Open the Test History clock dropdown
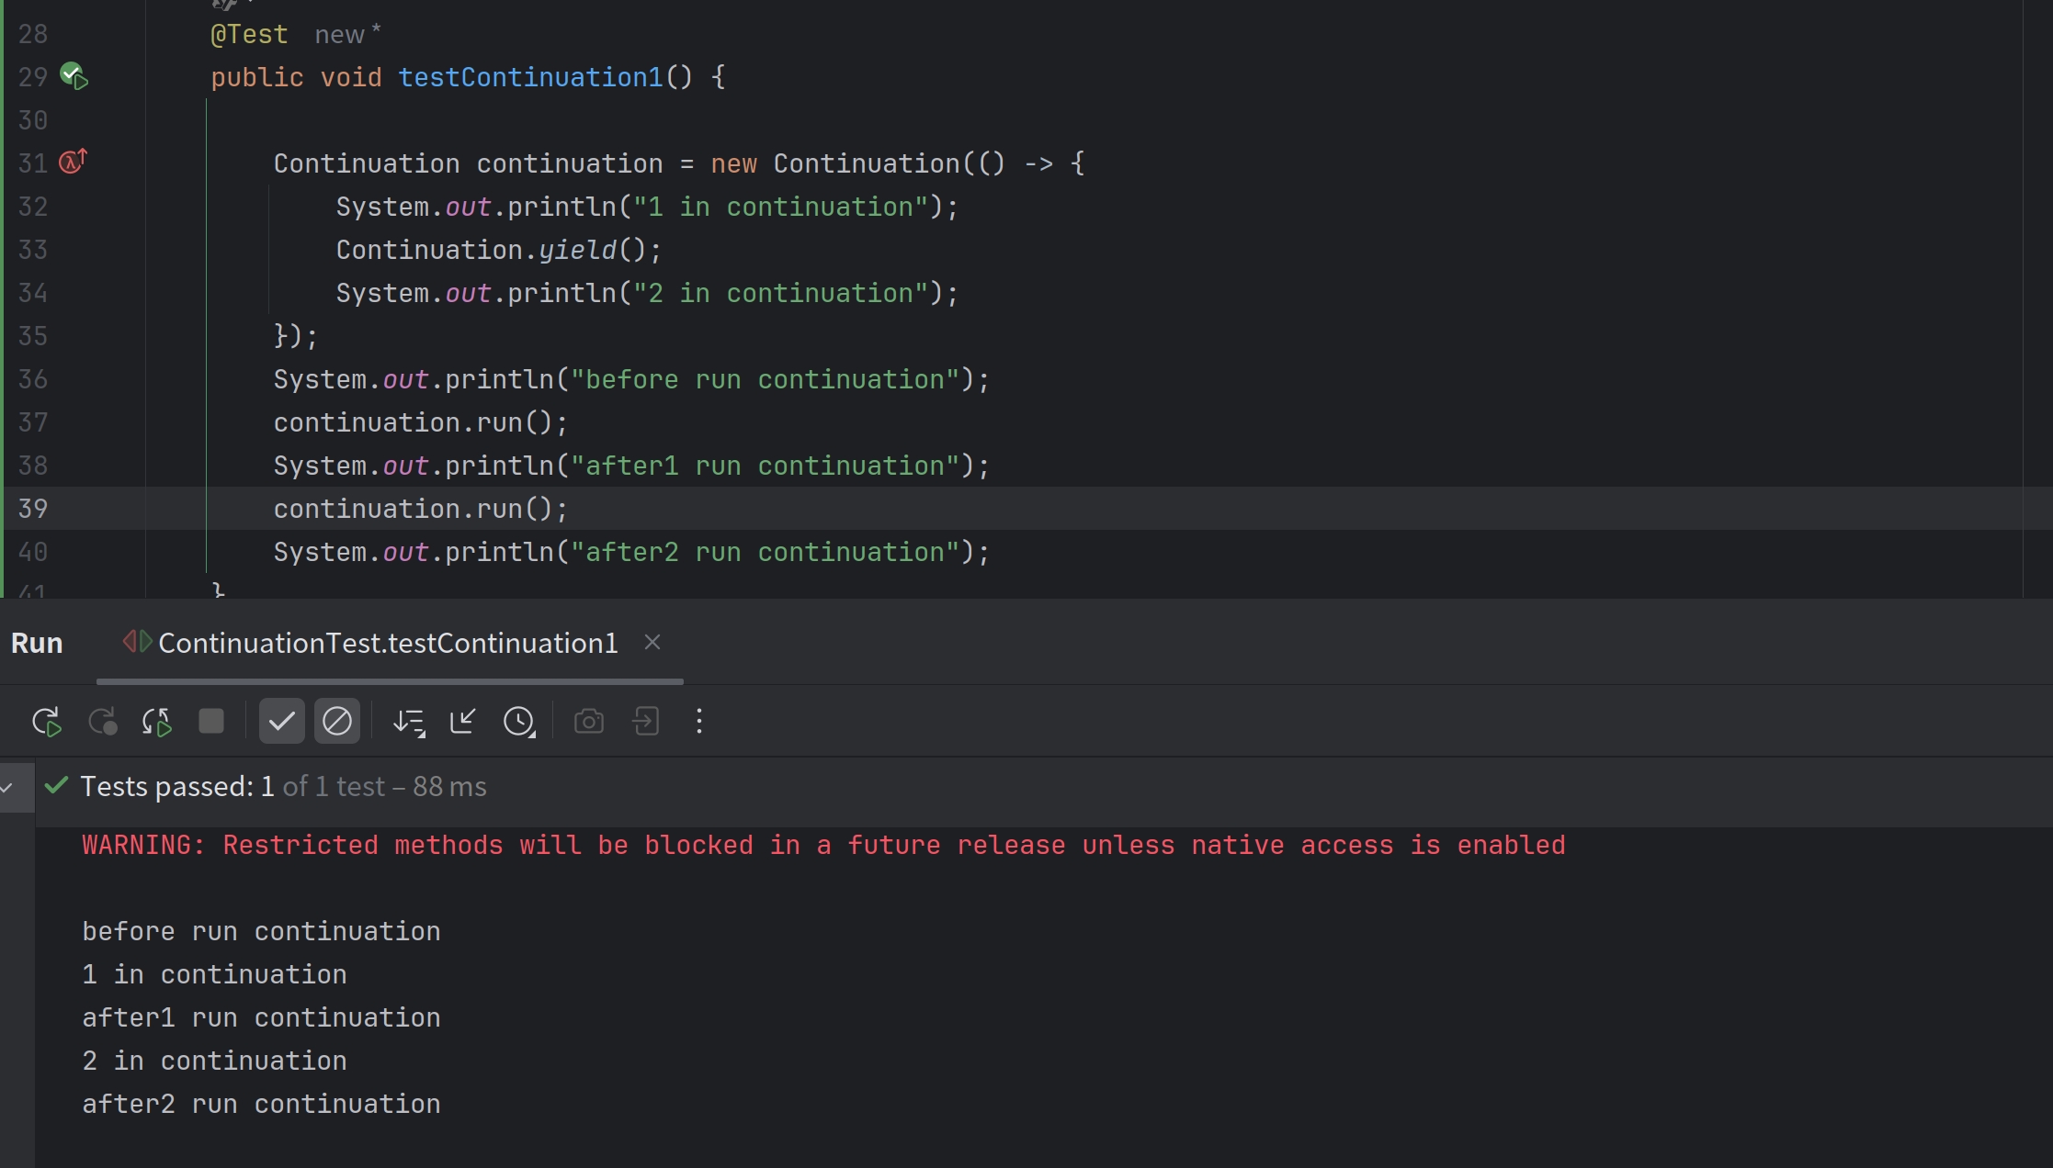The width and height of the screenshot is (2053, 1168). tap(519, 722)
